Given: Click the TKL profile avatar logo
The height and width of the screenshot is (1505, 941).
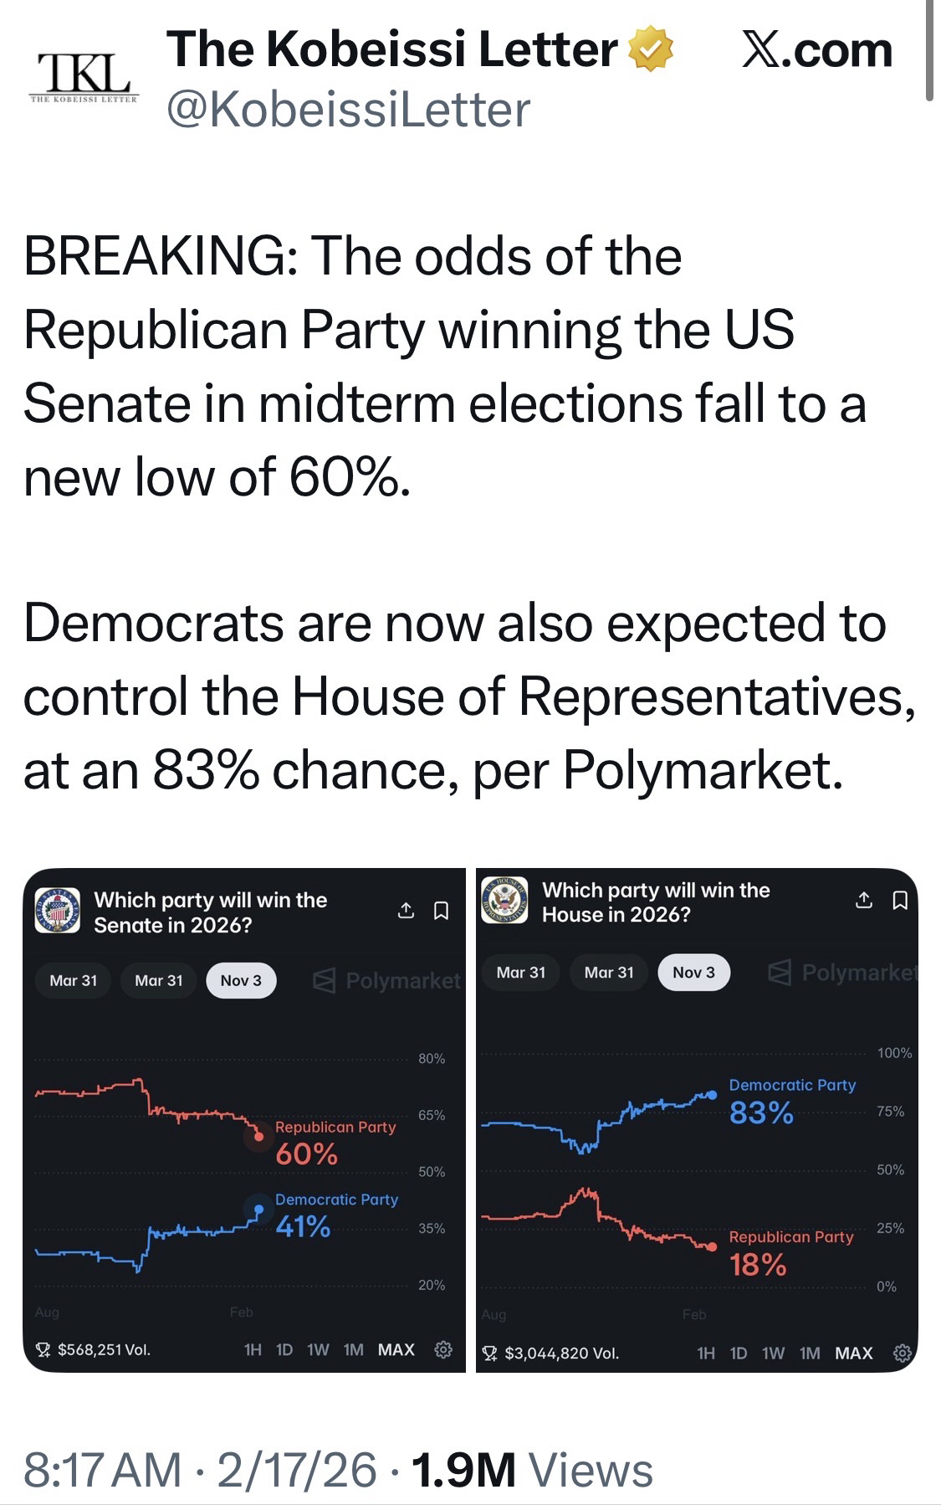Looking at the screenshot, I should coord(82,77).
